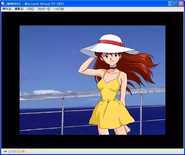This screenshot has height=155, width=185.
Task: Click the Virtual PC title bar icon
Action: point(3,4)
